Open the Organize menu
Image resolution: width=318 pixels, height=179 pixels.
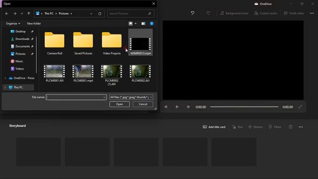13,23
